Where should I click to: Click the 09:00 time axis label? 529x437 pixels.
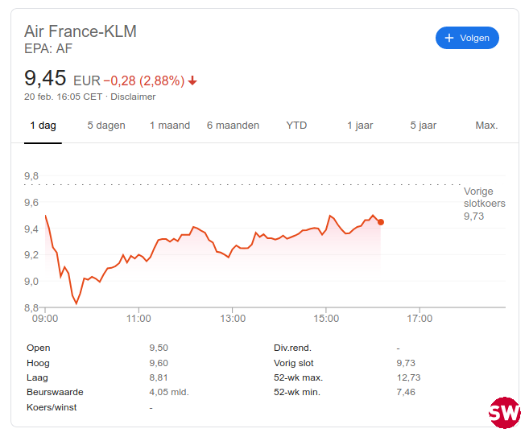coord(45,319)
